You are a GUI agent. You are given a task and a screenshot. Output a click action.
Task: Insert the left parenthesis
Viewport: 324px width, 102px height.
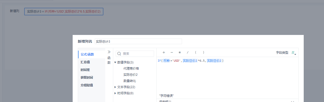[196, 52]
